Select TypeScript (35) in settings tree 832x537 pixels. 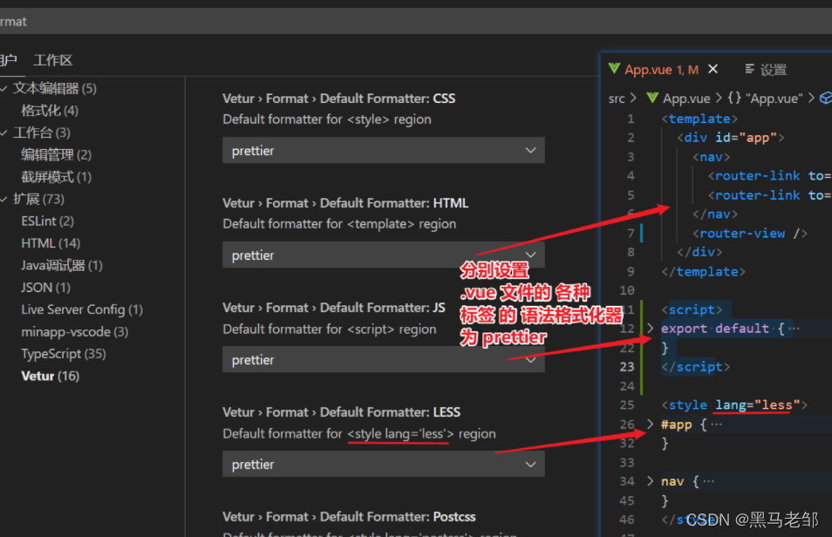[63, 353]
